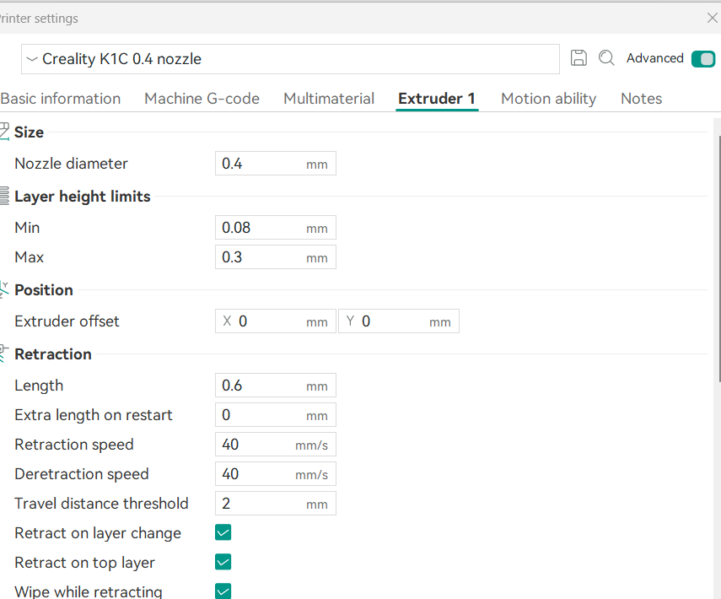This screenshot has width=721, height=599.
Task: Click the search magnifier icon
Action: point(606,58)
